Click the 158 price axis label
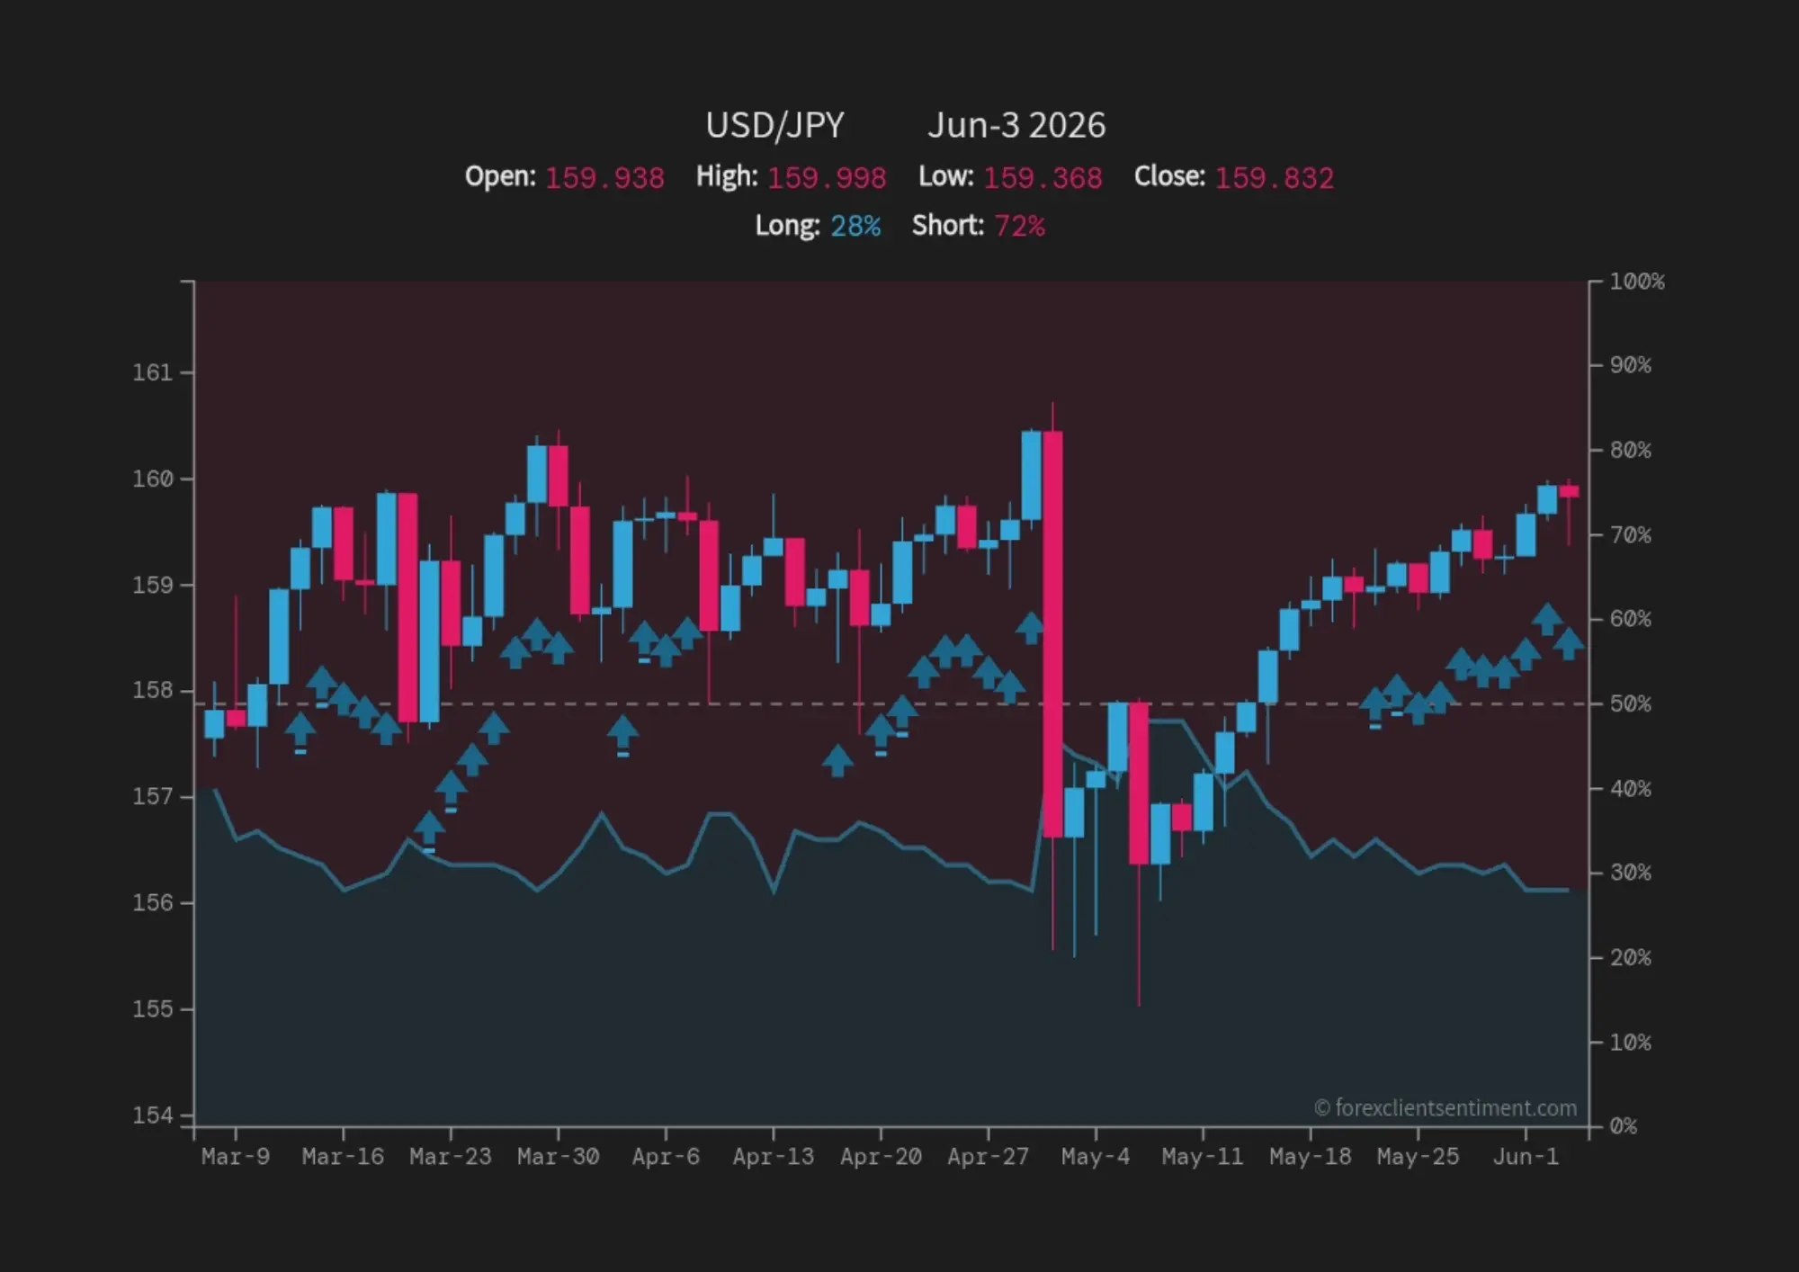Viewport: 1799px width, 1272px height. [152, 690]
